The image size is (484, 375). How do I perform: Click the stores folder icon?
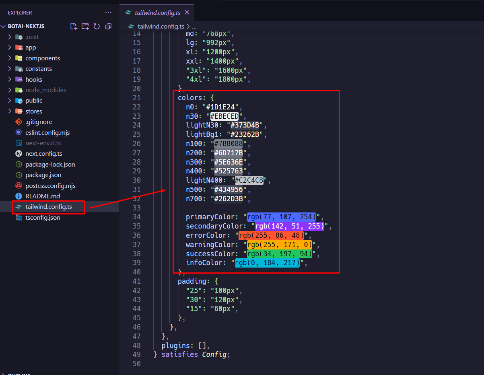pos(19,111)
